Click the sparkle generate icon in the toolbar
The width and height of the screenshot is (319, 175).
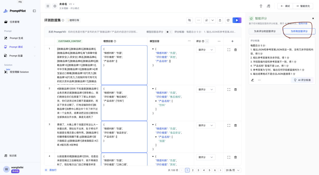(x=206, y=20)
